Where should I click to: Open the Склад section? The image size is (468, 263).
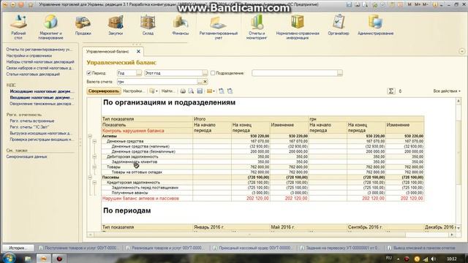pyautogui.click(x=148, y=26)
